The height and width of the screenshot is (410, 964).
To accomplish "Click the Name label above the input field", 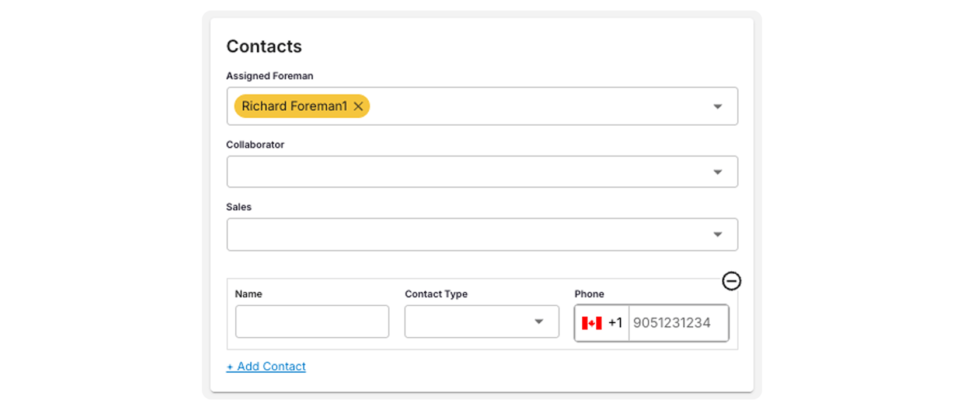I will (x=249, y=294).
